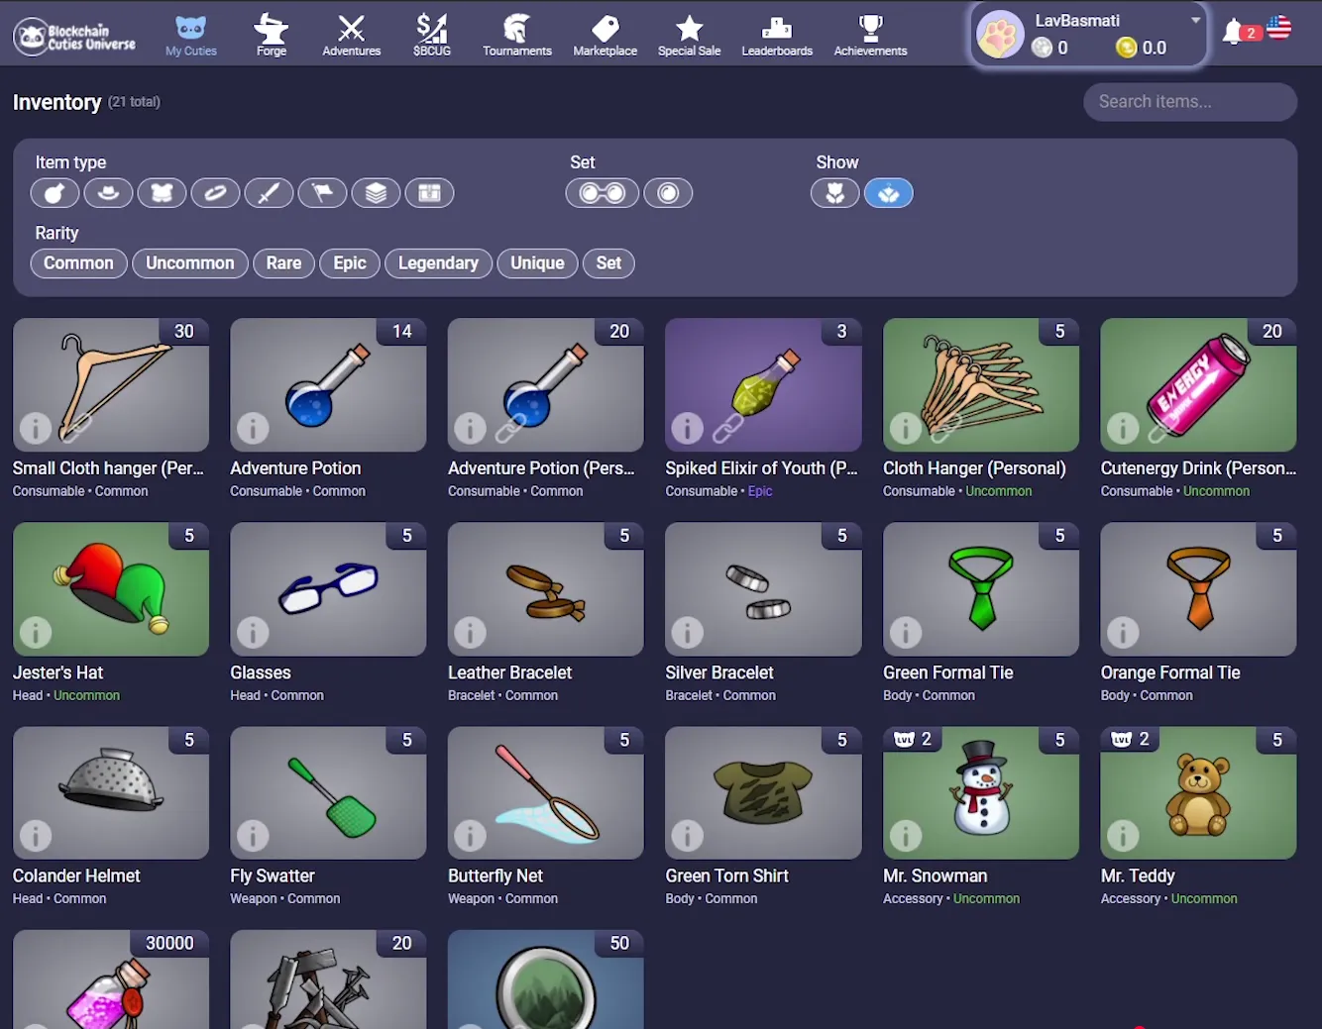The height and width of the screenshot is (1029, 1322).
Task: Open info for Silver Bracelet
Action: click(688, 633)
